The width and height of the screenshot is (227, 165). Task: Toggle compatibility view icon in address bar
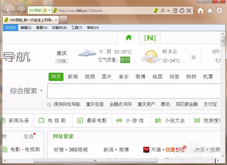tap(175, 10)
